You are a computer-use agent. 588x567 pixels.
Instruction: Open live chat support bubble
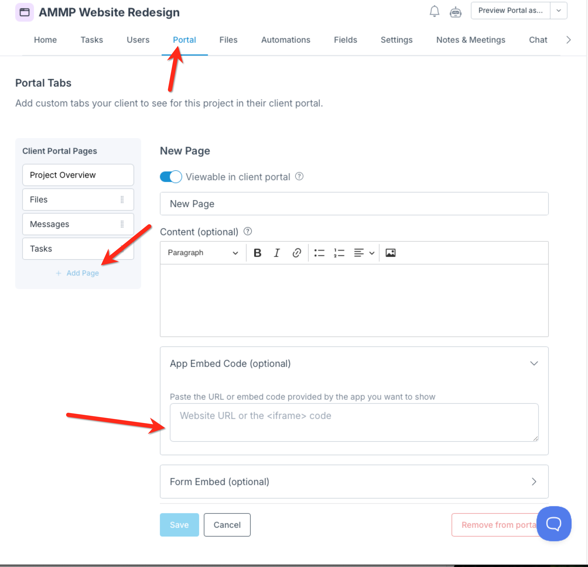(x=553, y=523)
